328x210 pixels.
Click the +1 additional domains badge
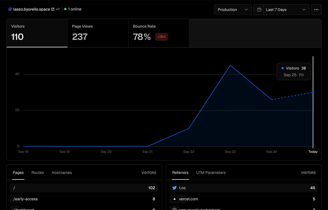(x=58, y=9)
